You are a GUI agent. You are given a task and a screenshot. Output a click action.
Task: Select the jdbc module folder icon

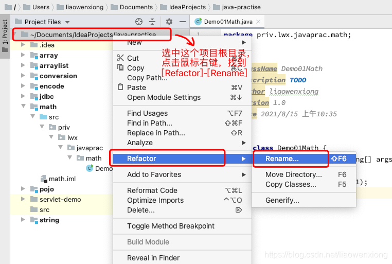point(34,96)
